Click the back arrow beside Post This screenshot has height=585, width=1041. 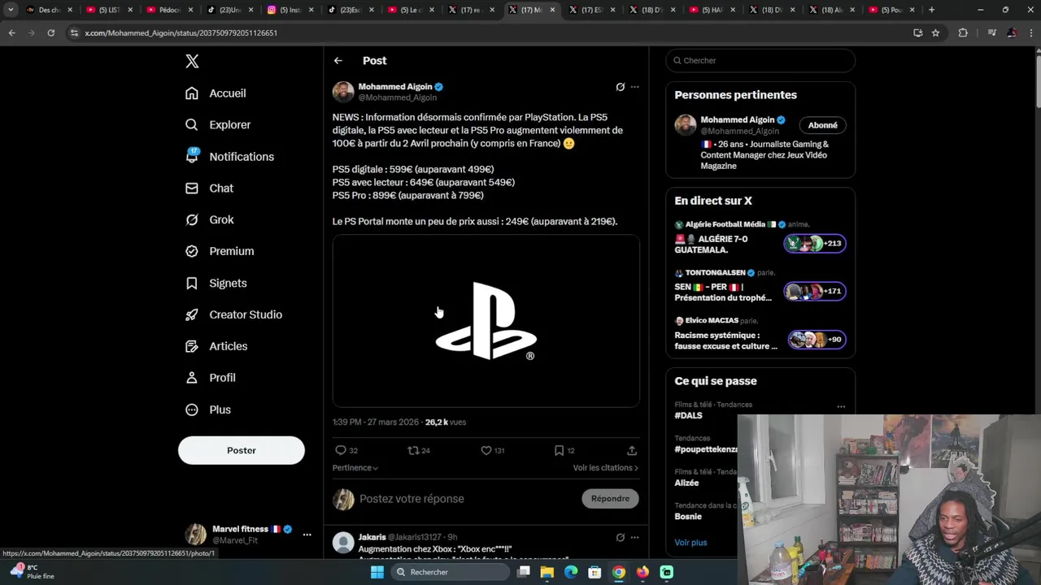click(x=338, y=61)
